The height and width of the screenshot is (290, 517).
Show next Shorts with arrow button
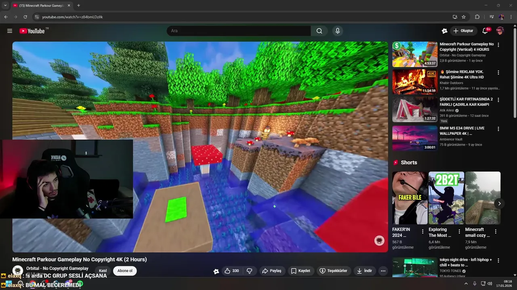pyautogui.click(x=499, y=203)
